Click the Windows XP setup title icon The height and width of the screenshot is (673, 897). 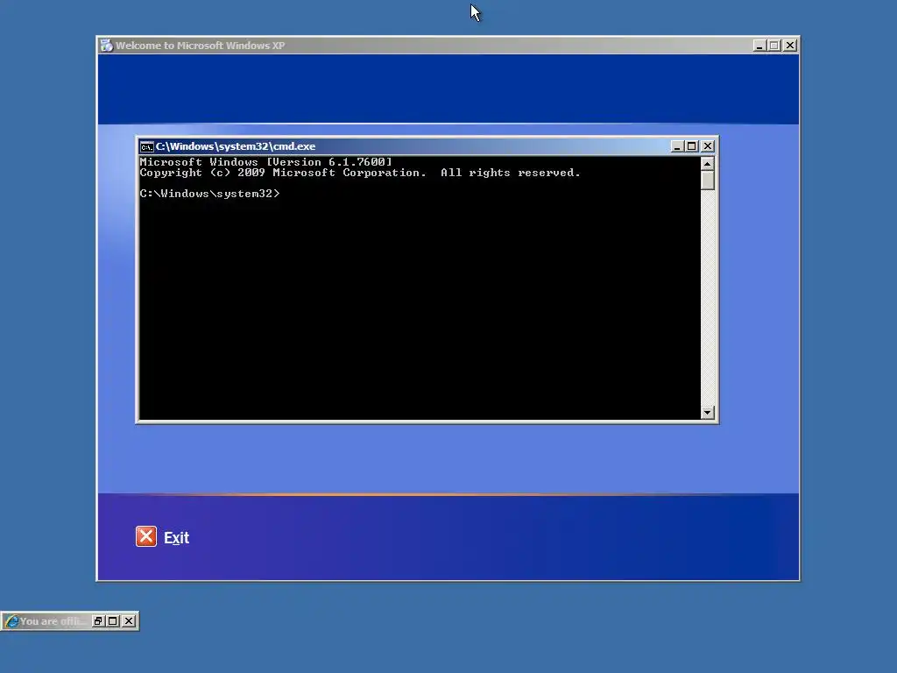[106, 46]
